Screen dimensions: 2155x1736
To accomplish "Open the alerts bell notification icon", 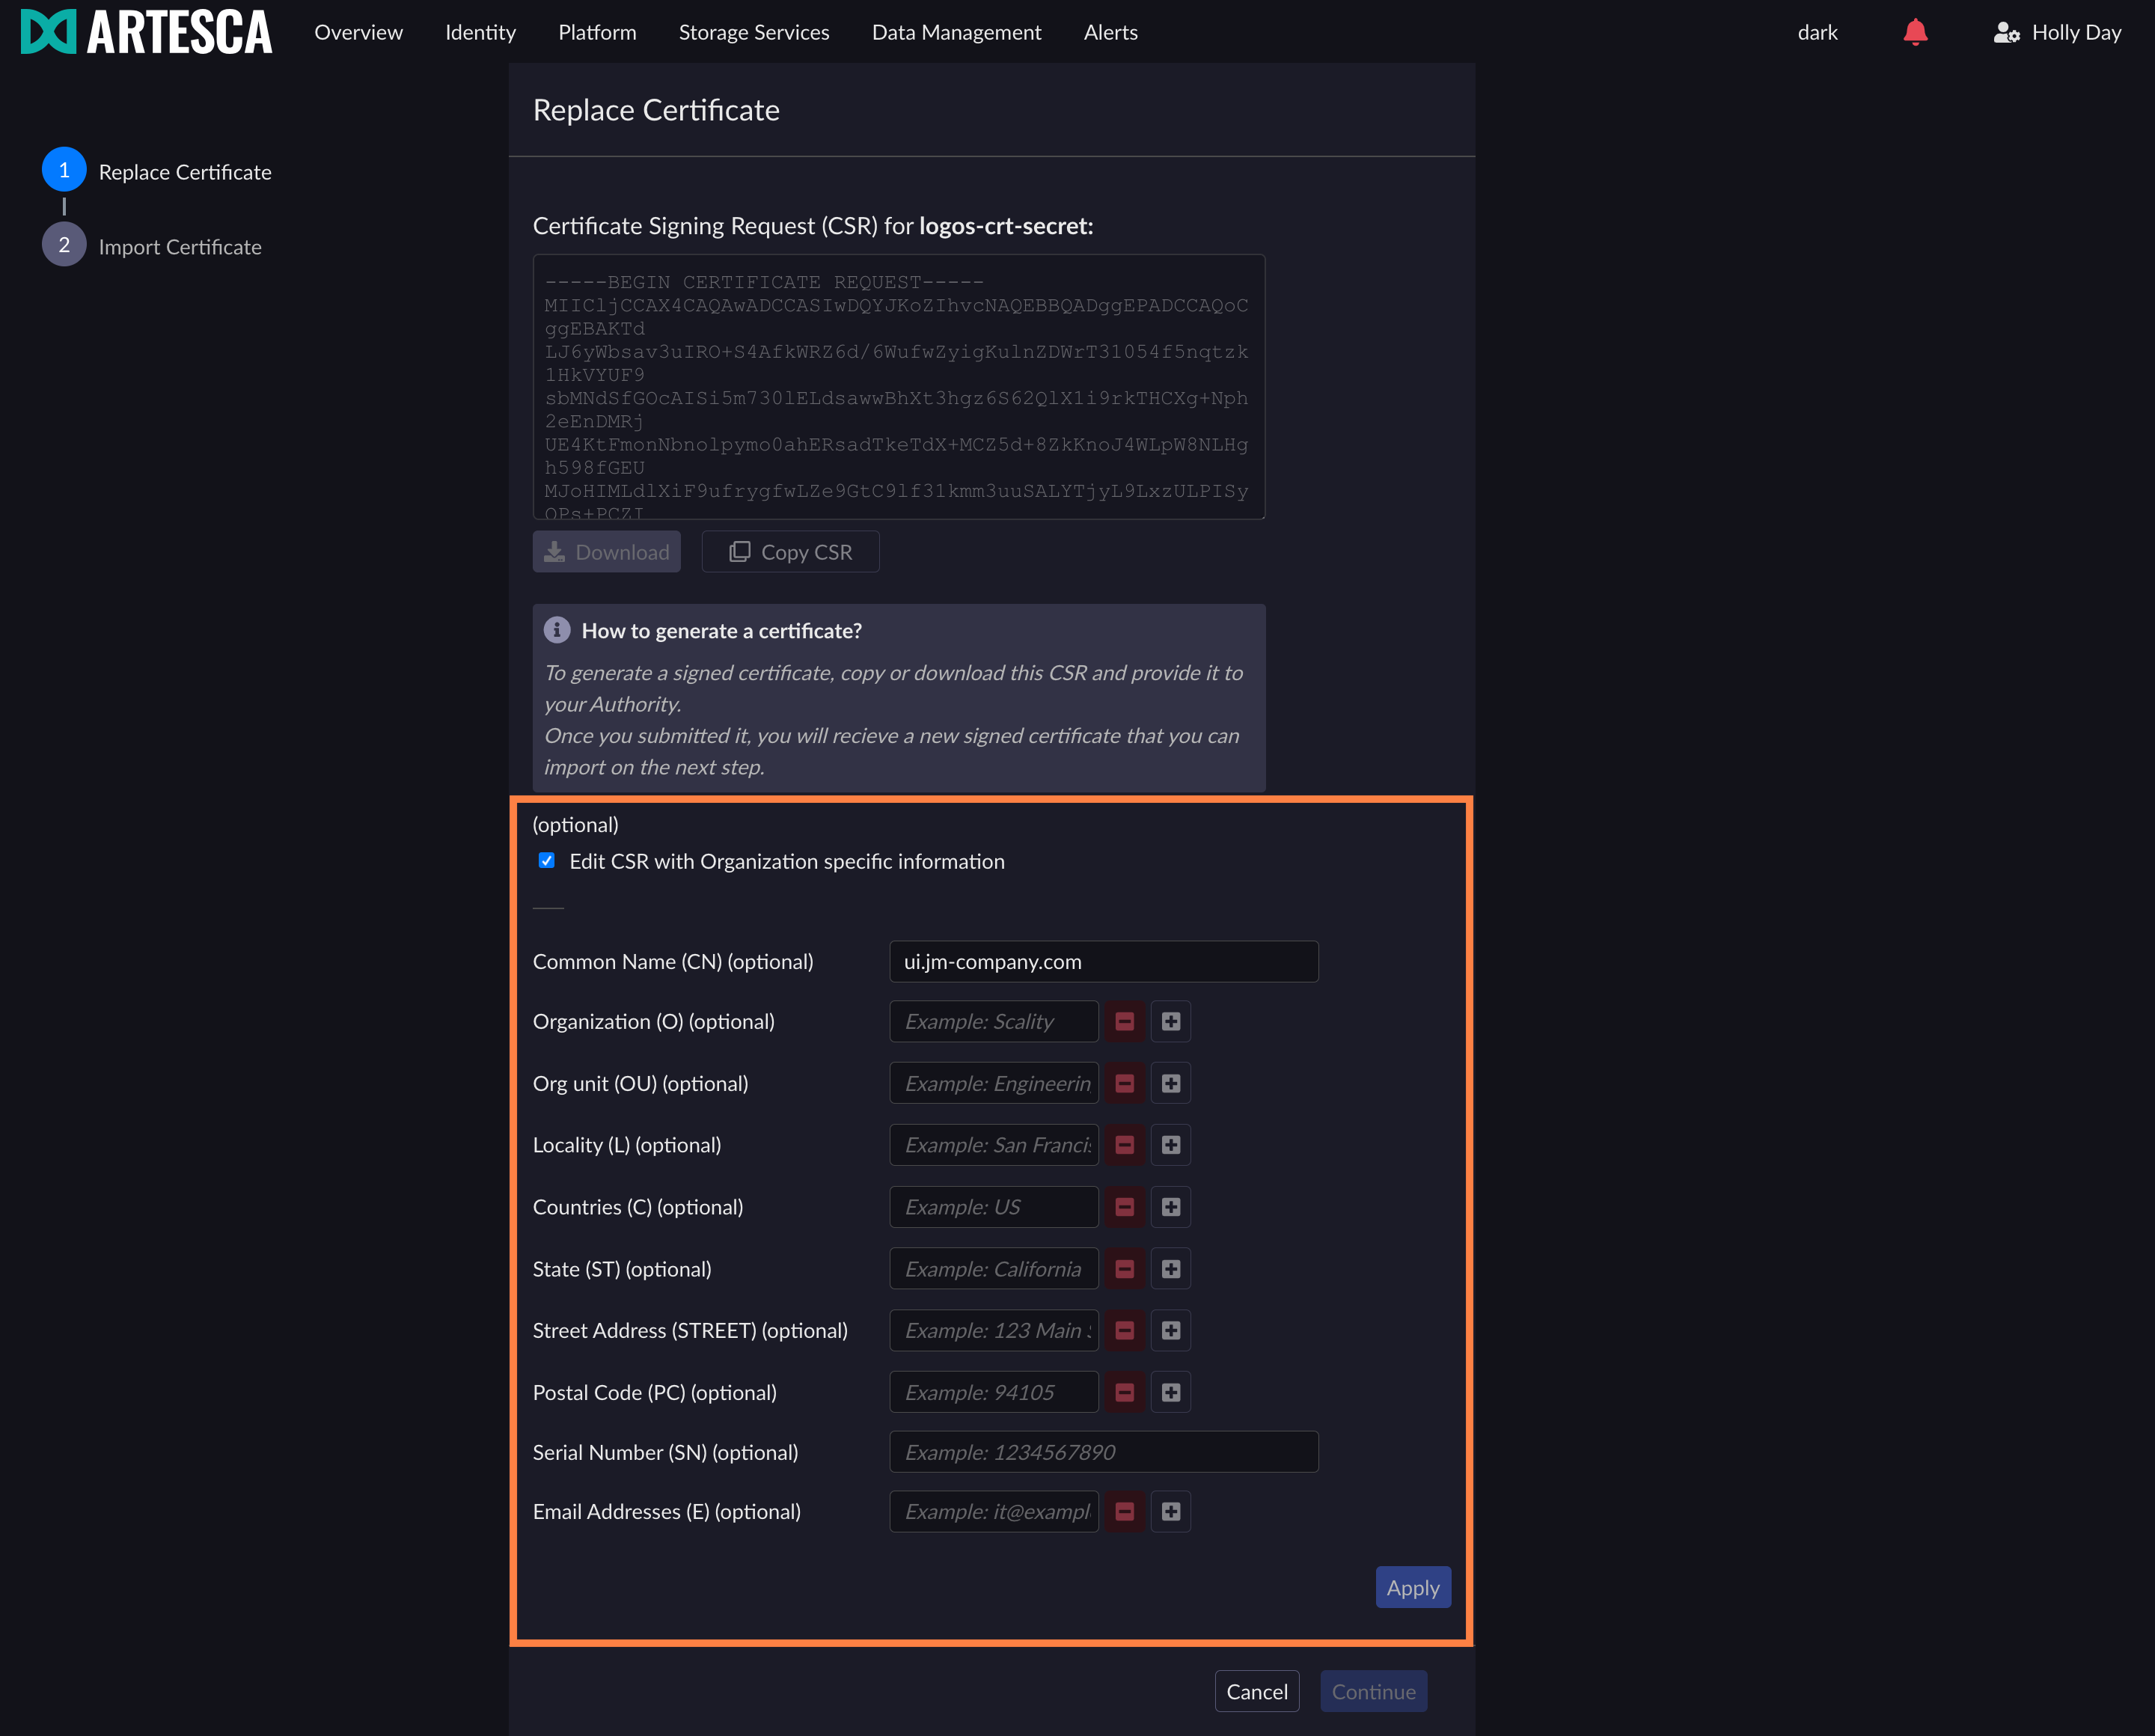I will (x=1915, y=32).
